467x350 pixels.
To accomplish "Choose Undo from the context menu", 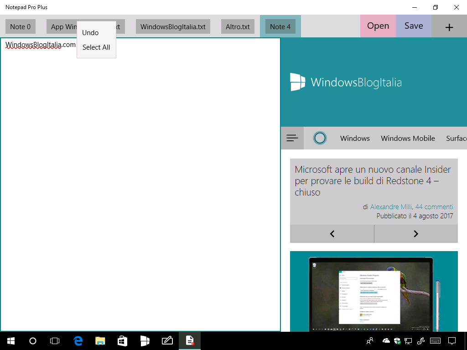I will tap(90, 33).
